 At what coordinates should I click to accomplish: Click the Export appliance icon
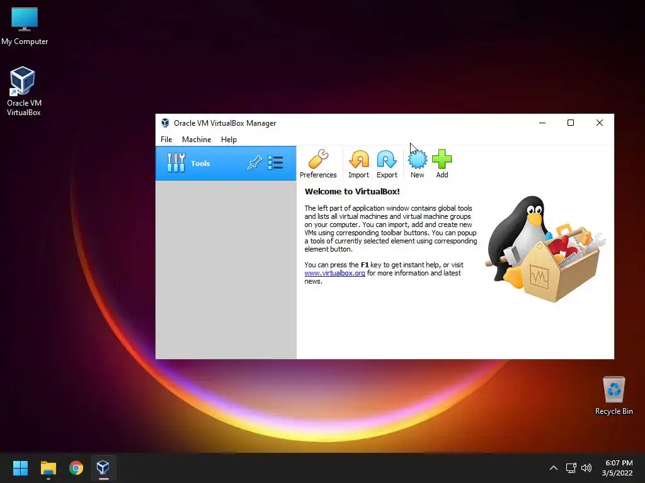pyautogui.click(x=387, y=164)
